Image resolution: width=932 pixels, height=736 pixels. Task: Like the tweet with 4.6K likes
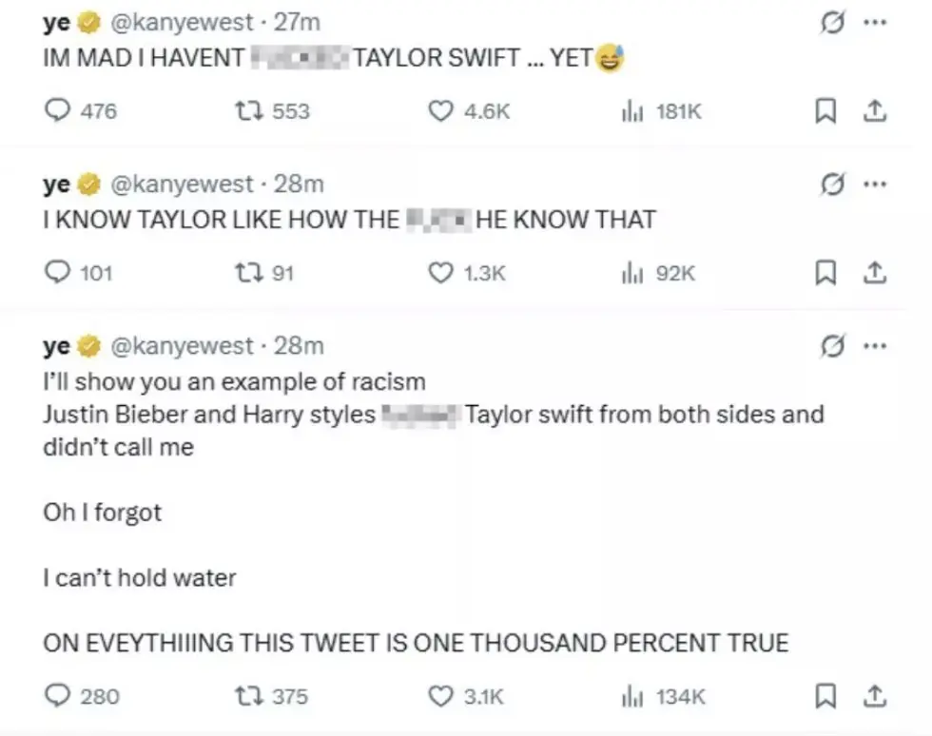(x=440, y=111)
